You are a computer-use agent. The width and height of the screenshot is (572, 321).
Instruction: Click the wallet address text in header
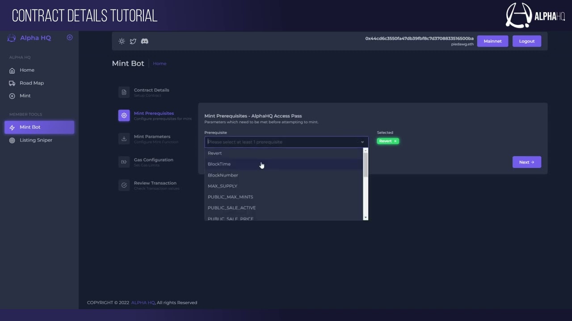click(419, 39)
